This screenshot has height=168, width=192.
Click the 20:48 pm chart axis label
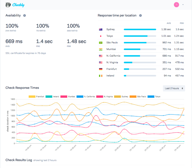[x=178, y=148]
